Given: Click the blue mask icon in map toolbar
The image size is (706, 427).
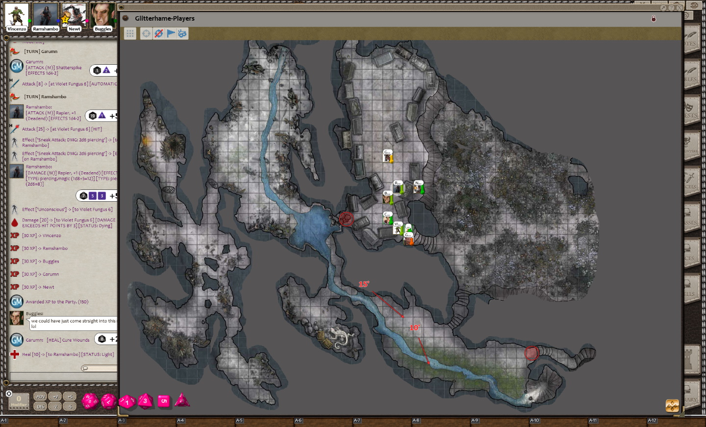Looking at the screenshot, I should coord(182,33).
